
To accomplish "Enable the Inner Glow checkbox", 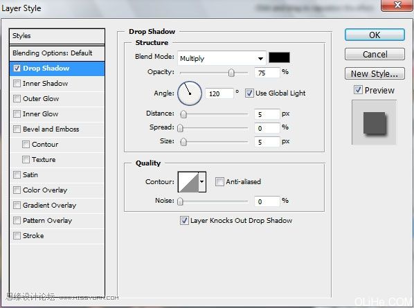I will pos(17,114).
